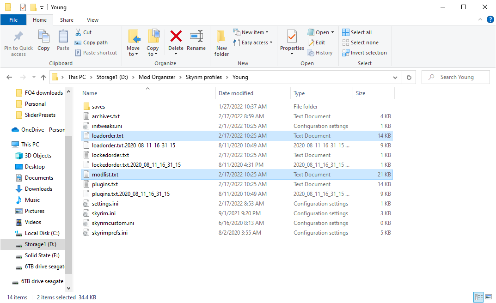Click the Copy ribbon icon
Screen dimensions: 496x303
[43, 36]
